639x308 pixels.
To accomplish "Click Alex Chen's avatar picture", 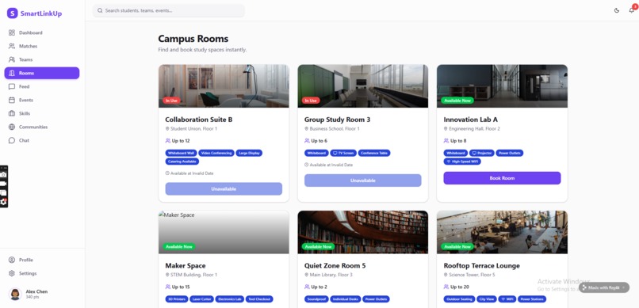I will (x=15, y=294).
